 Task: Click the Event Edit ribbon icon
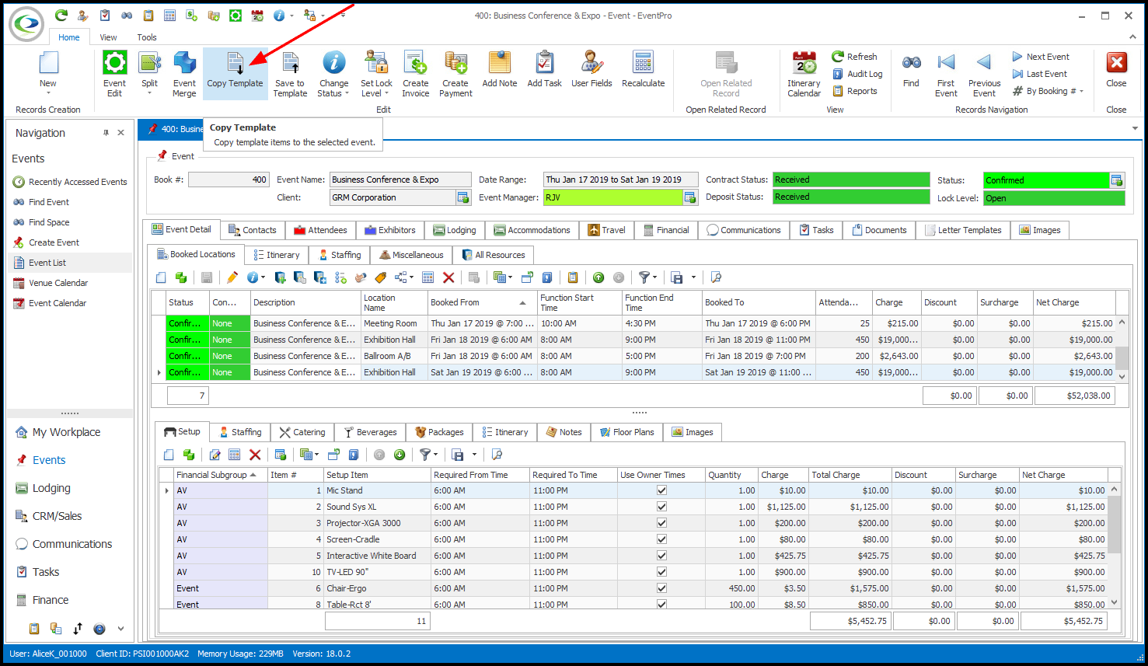[x=114, y=74]
